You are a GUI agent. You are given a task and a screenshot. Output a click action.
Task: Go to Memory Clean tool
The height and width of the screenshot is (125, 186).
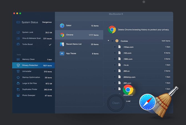34,59
